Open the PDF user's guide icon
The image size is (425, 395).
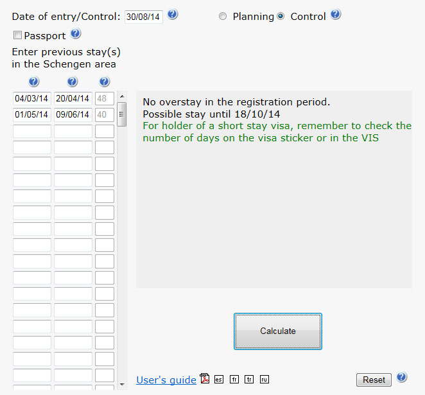(205, 378)
